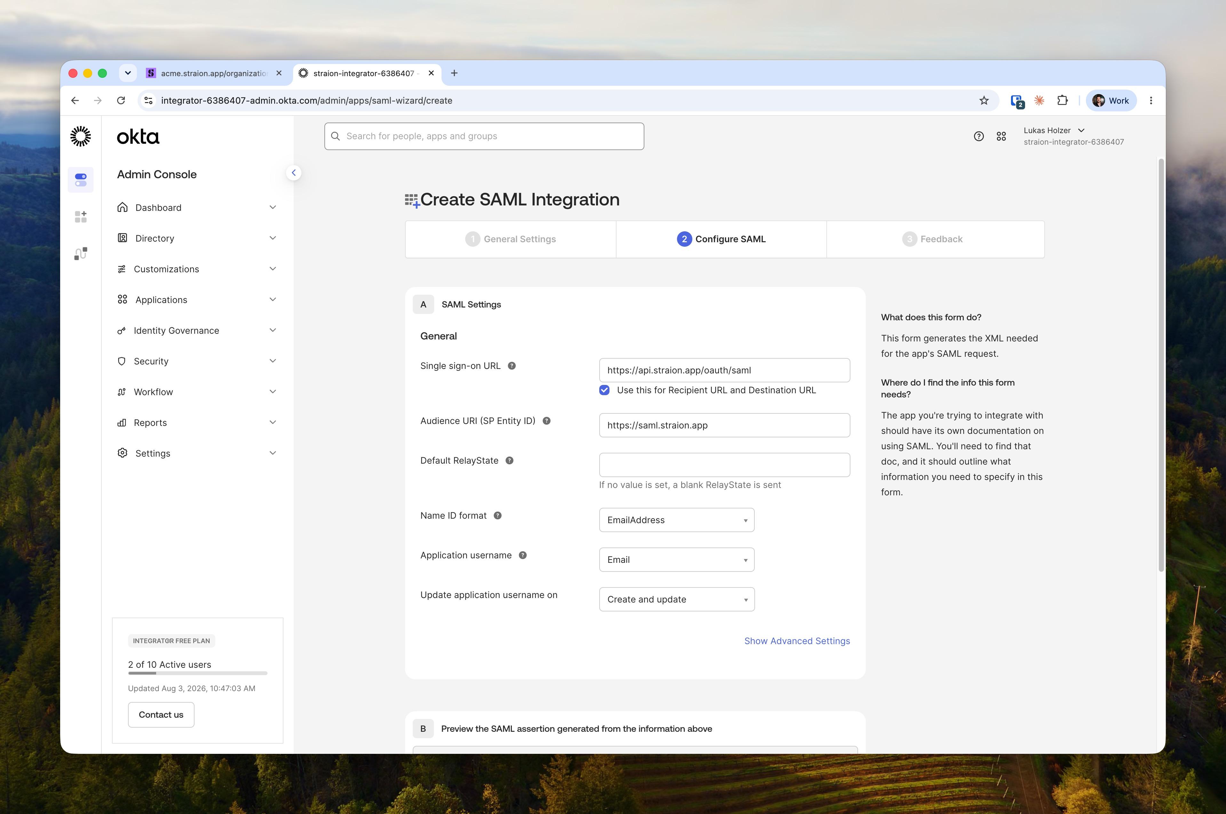Open a new browser tab
The width and height of the screenshot is (1226, 814).
pyautogui.click(x=454, y=73)
